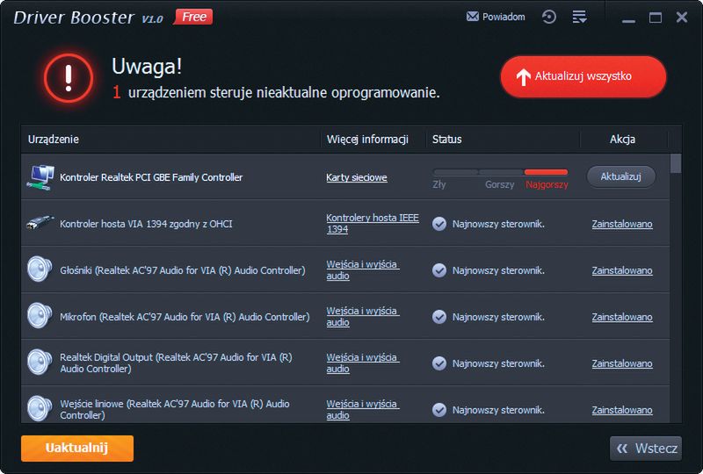Open audio link in Wejście liniowe row

(x=362, y=410)
